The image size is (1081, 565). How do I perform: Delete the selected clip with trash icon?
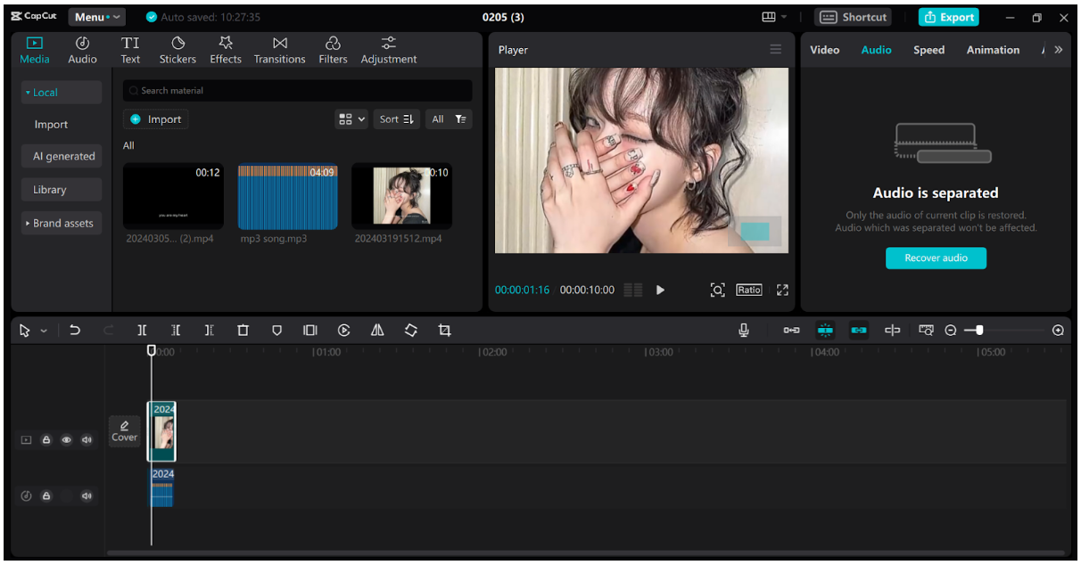[x=243, y=331]
